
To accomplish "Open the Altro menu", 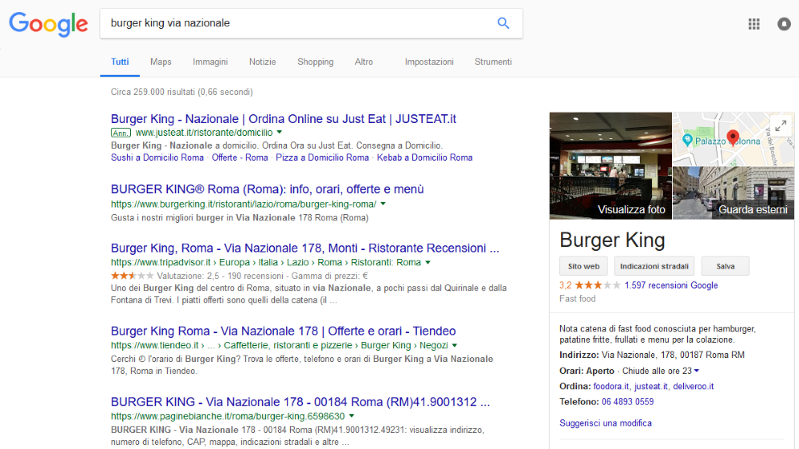I will (x=364, y=62).
